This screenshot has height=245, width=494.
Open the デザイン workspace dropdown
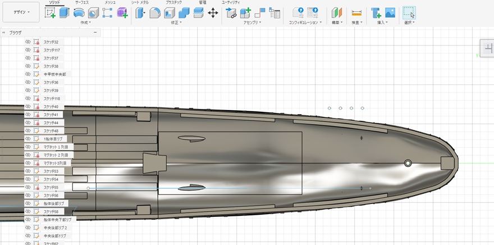point(20,12)
